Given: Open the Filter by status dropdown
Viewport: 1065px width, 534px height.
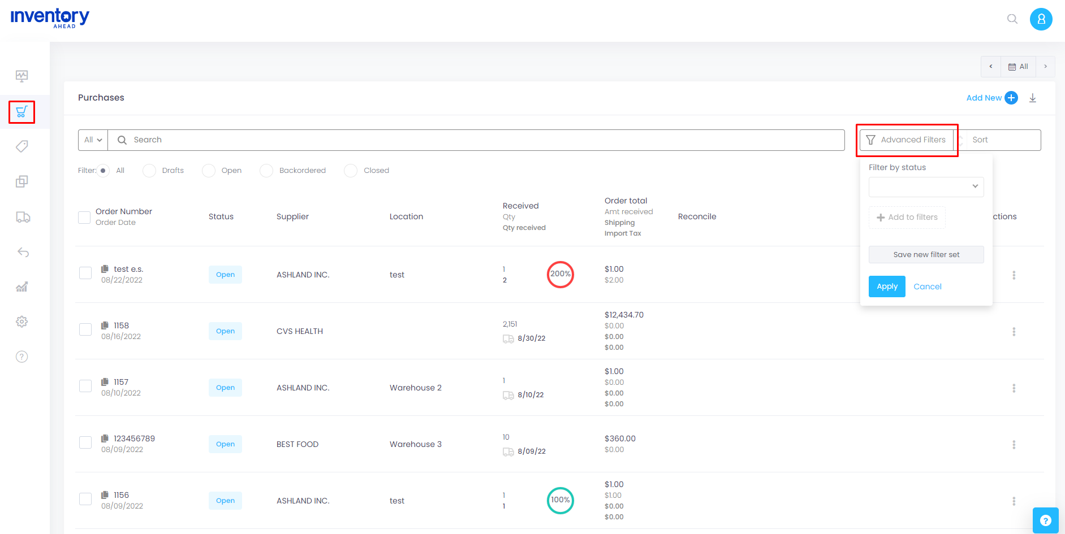Looking at the screenshot, I should click(x=926, y=187).
